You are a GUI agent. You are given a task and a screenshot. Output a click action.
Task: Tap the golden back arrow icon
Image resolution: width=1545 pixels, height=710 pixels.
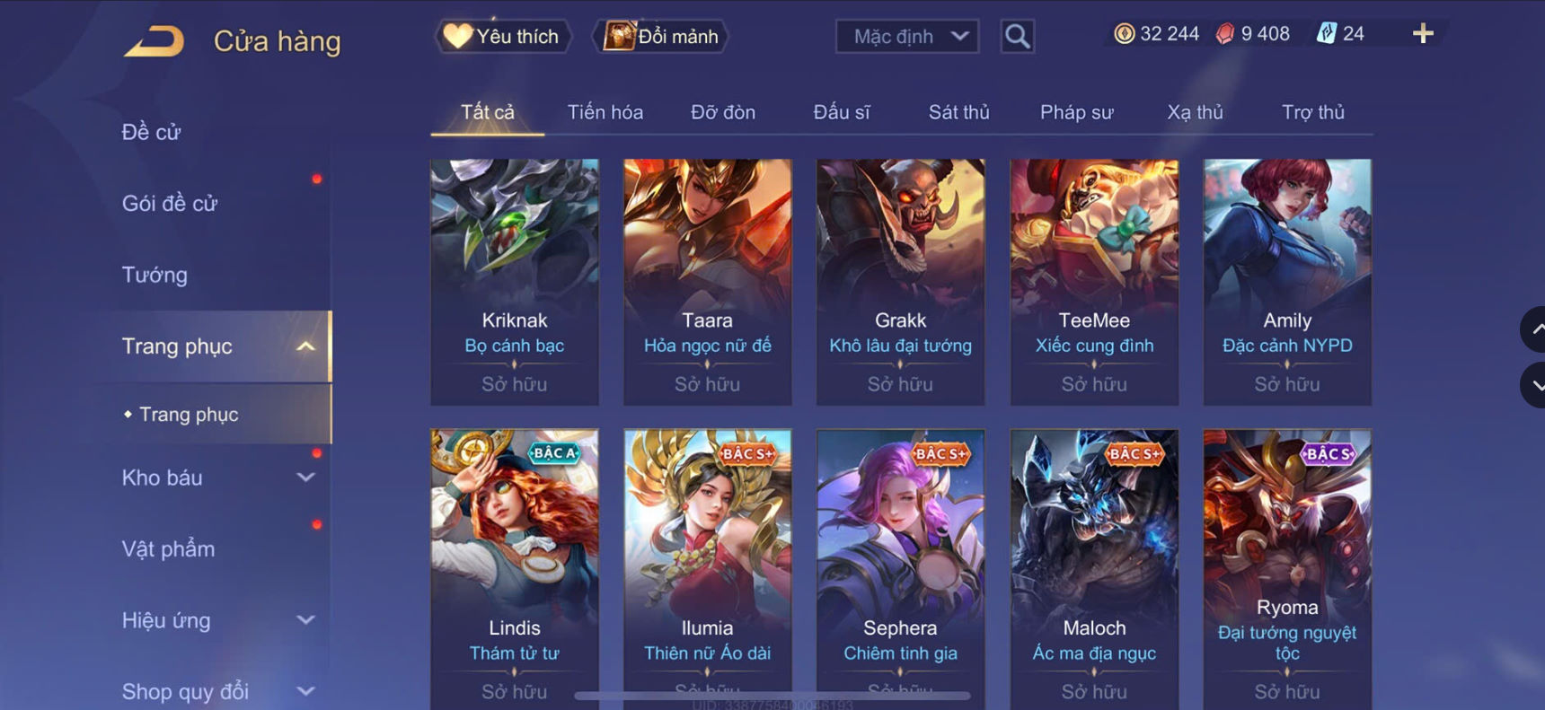(x=154, y=41)
